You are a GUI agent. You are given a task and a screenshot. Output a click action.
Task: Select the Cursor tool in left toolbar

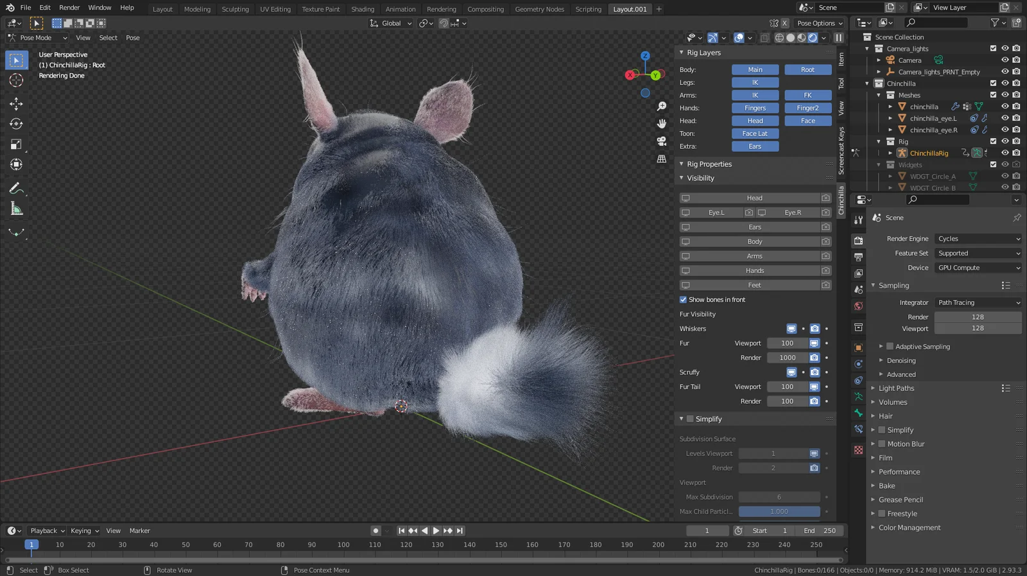pos(16,80)
